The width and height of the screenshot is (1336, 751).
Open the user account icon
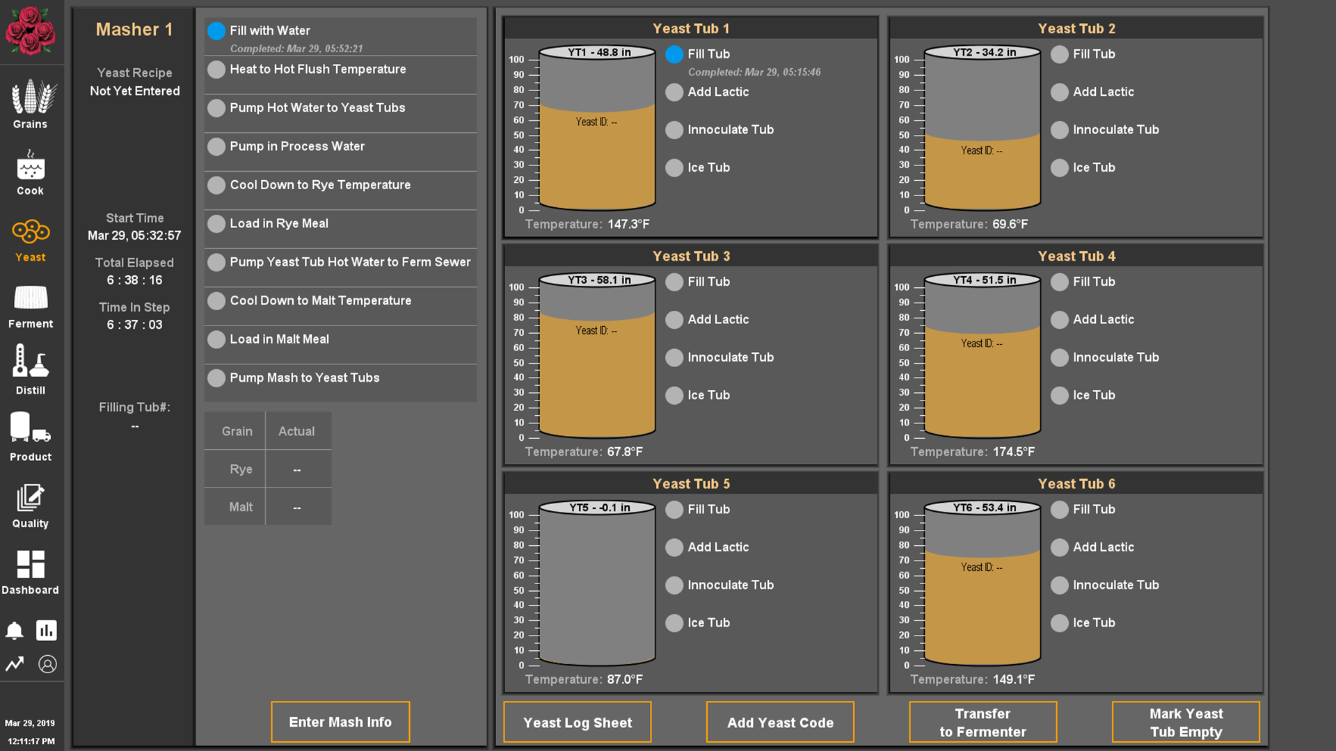pos(47,664)
